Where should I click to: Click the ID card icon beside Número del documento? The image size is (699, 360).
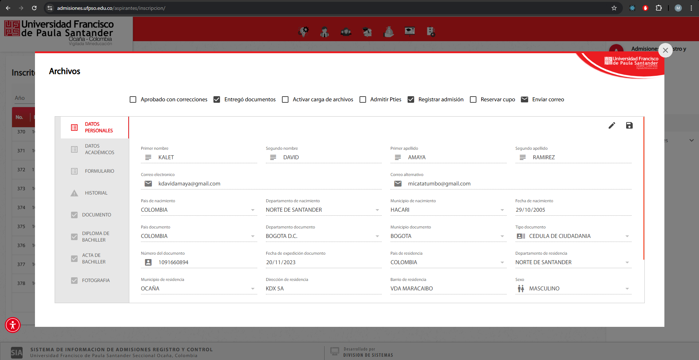click(148, 262)
